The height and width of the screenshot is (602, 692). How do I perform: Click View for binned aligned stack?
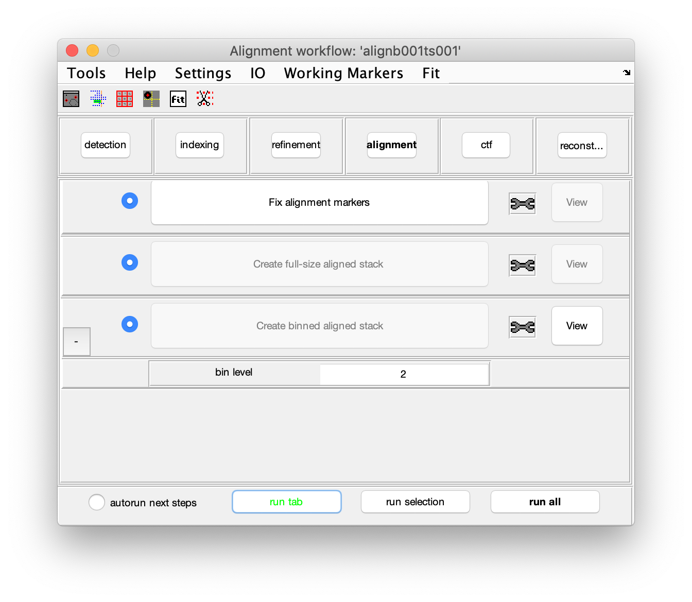577,326
